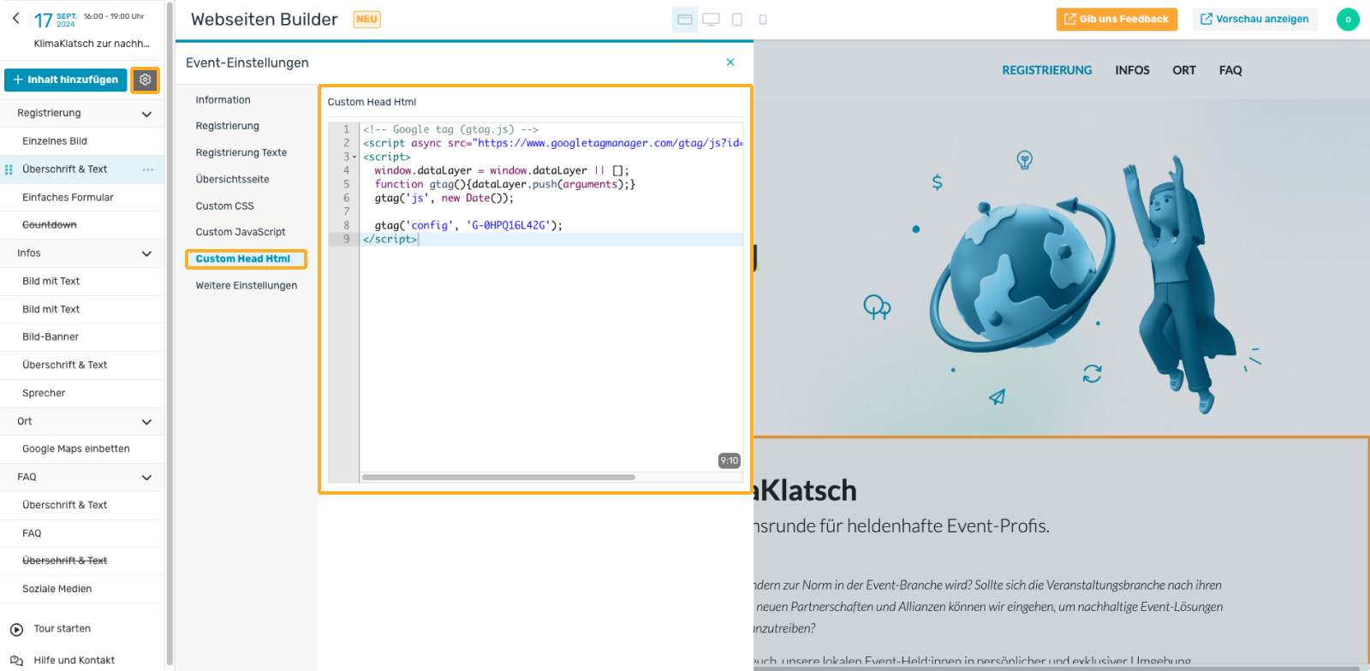The image size is (1370, 671).
Task: Open the Übersichtsseite settings
Action: [232, 179]
